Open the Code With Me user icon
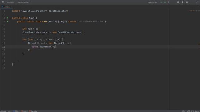Image resolution: width=200 pixels, height=112 pixels. point(178,2)
